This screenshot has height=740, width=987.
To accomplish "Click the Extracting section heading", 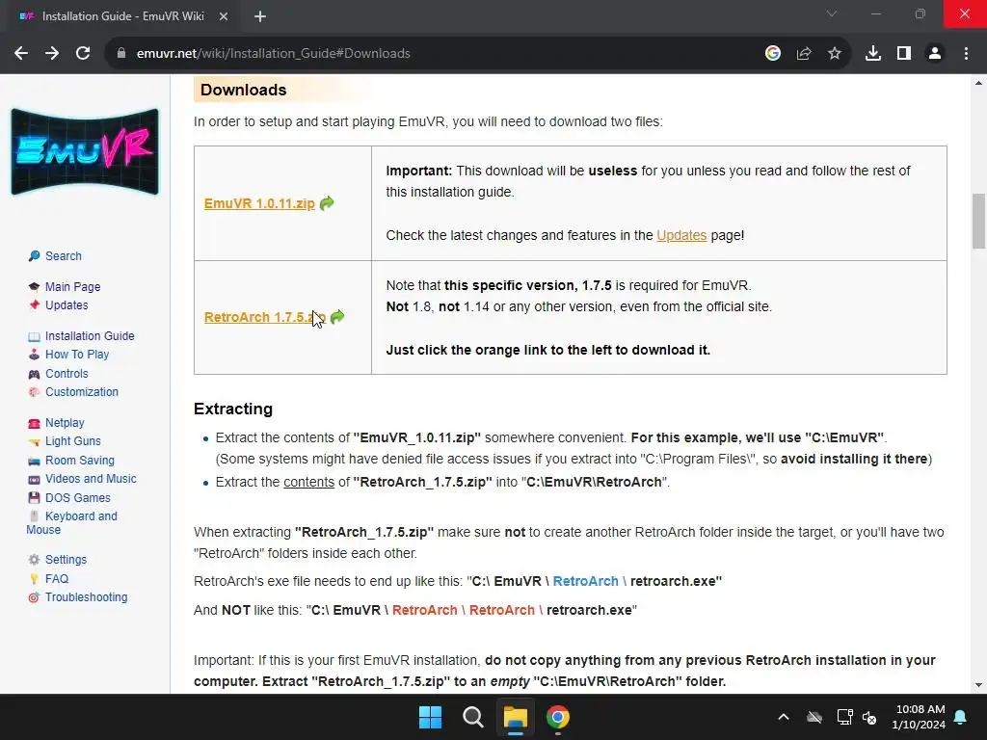I will 233,409.
